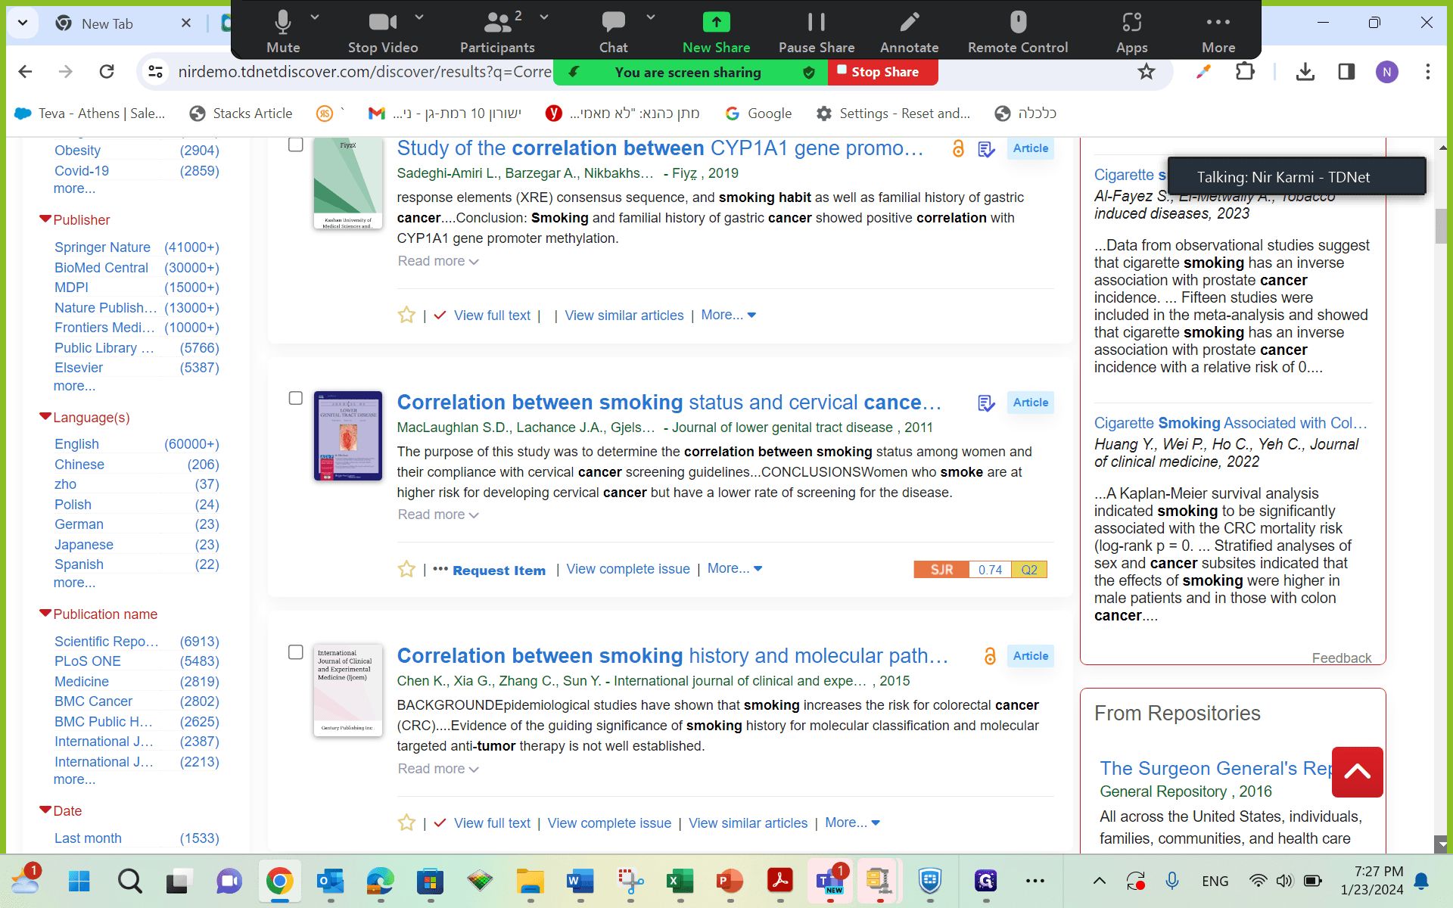Expand Read more for cervical cancer article

[438, 515]
